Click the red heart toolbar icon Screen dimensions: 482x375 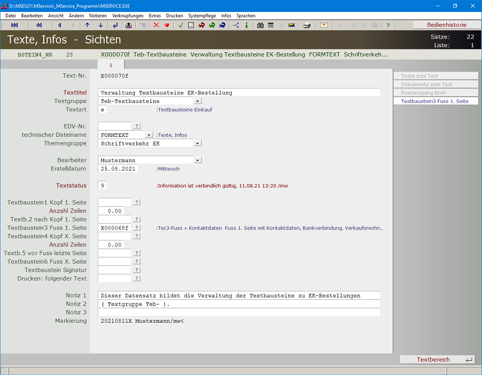[167, 25]
